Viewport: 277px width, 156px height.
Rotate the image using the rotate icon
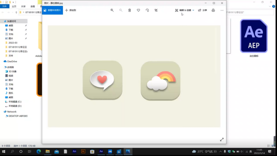147,10
